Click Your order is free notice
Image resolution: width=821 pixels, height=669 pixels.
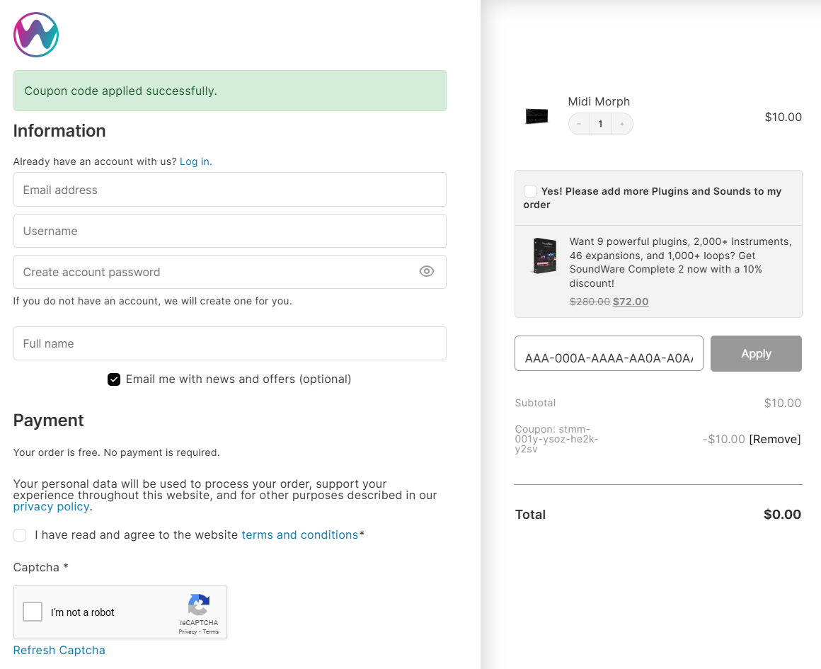(116, 452)
